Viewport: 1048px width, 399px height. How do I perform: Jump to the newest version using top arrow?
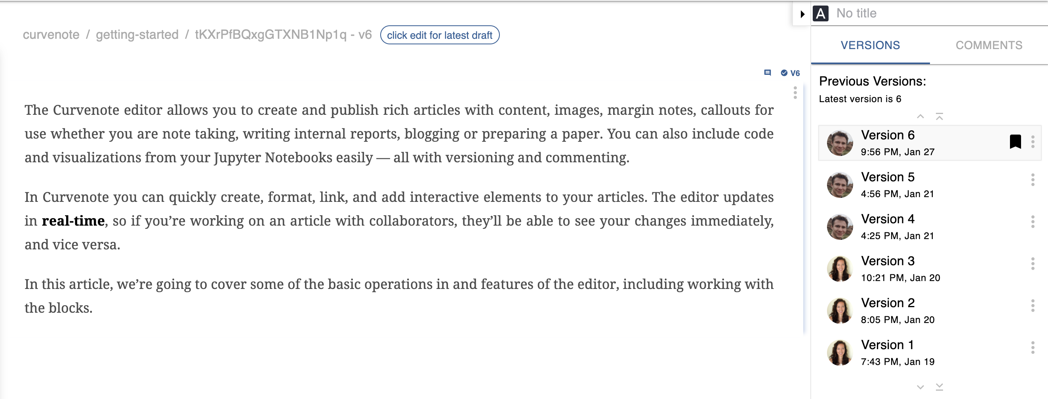[x=939, y=117]
